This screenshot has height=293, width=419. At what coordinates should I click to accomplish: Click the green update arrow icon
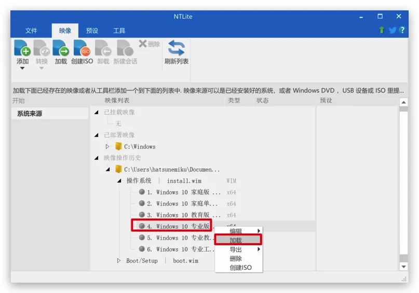pos(382,30)
